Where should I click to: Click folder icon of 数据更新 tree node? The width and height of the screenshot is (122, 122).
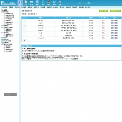[3, 26]
